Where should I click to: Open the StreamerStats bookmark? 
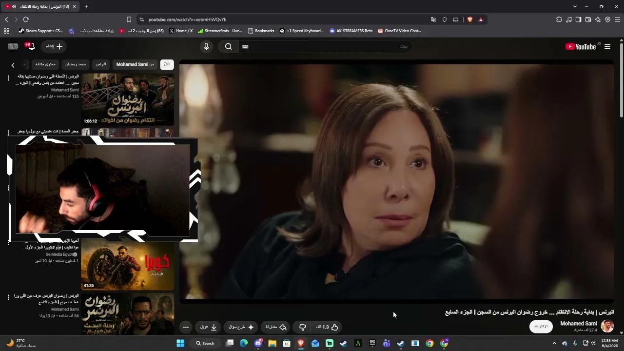pos(219,31)
